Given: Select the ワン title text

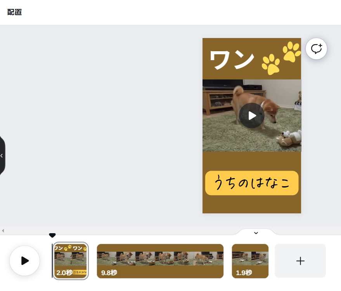Looking at the screenshot, I should [x=232, y=60].
